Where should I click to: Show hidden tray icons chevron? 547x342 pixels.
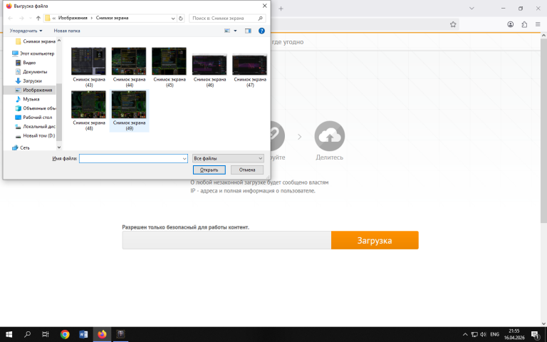pyautogui.click(x=465, y=334)
